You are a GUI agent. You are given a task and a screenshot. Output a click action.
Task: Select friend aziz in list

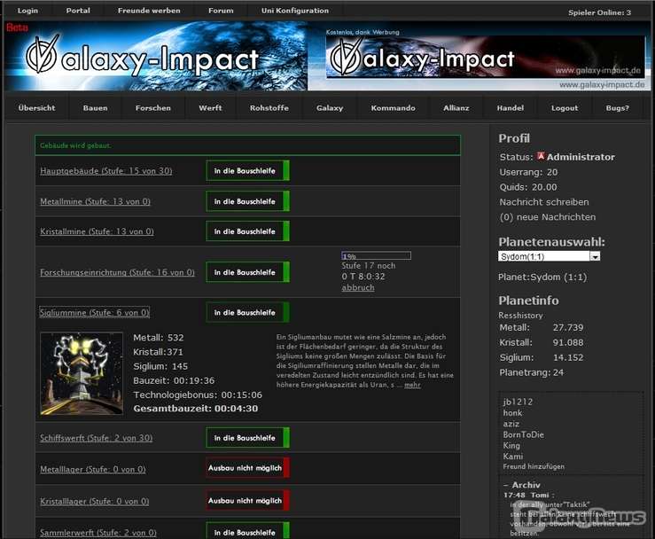[511, 423]
